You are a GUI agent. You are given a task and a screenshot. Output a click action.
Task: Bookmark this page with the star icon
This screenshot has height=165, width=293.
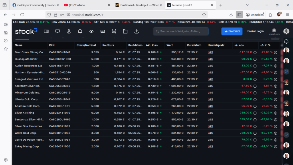[x=204, y=15]
